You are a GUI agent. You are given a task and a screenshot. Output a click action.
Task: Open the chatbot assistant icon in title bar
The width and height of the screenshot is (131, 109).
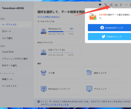[x=100, y=5]
